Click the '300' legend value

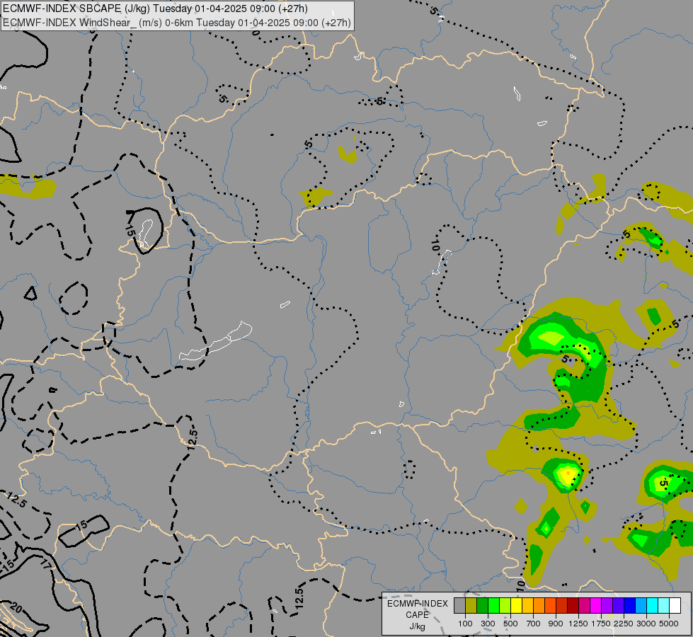488,624
